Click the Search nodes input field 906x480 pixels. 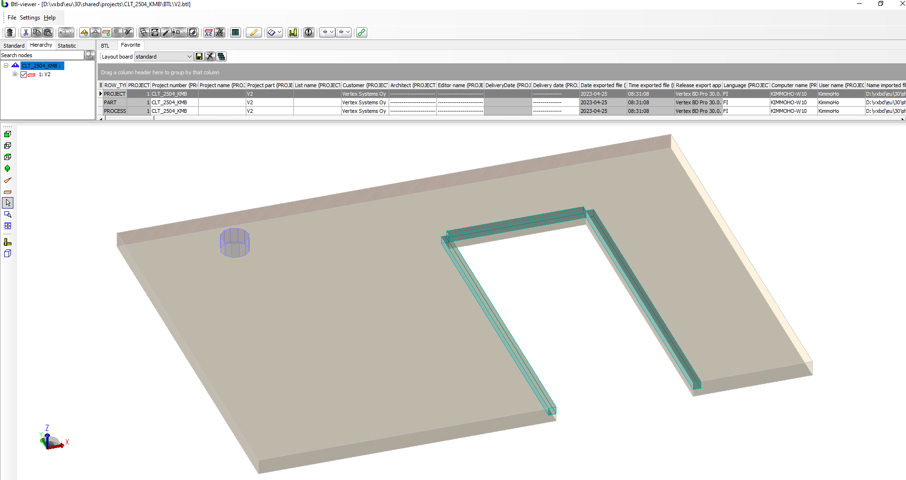pos(42,55)
